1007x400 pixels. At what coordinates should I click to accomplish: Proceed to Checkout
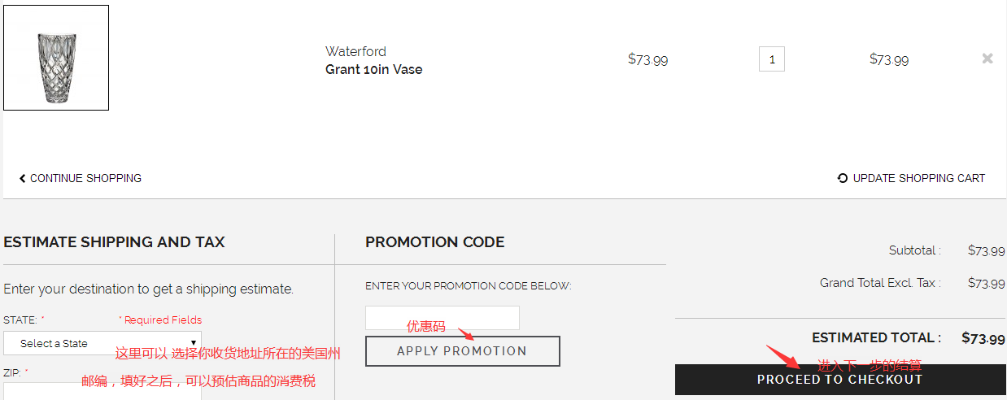pos(839,380)
